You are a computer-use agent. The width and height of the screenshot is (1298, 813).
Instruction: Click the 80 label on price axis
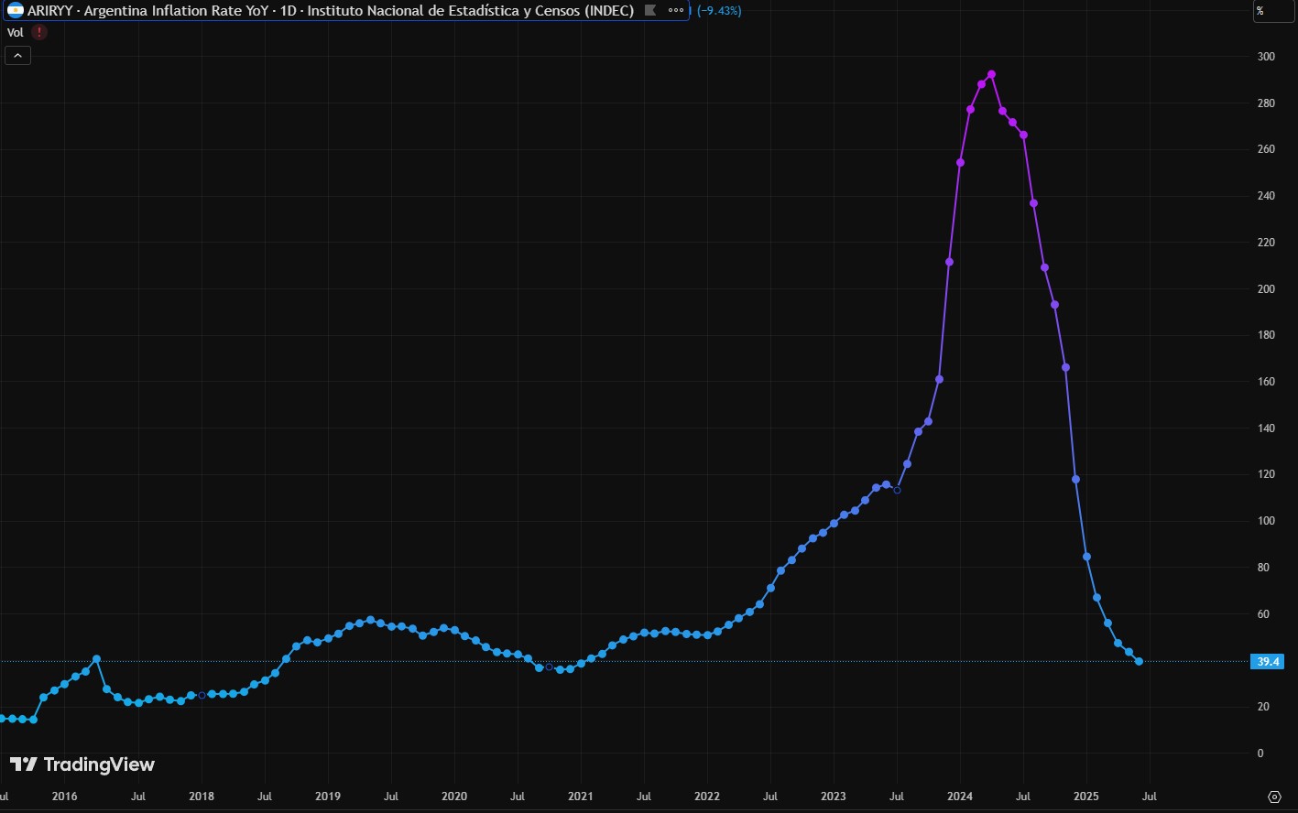click(1264, 568)
